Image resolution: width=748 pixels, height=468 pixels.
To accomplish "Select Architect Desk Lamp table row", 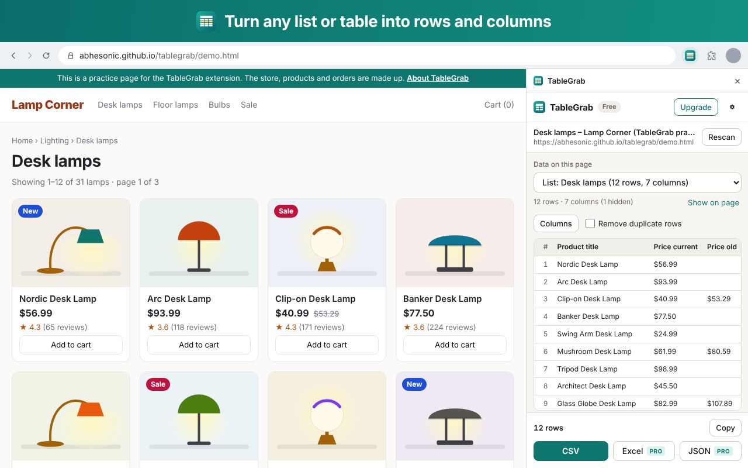I will pos(638,386).
